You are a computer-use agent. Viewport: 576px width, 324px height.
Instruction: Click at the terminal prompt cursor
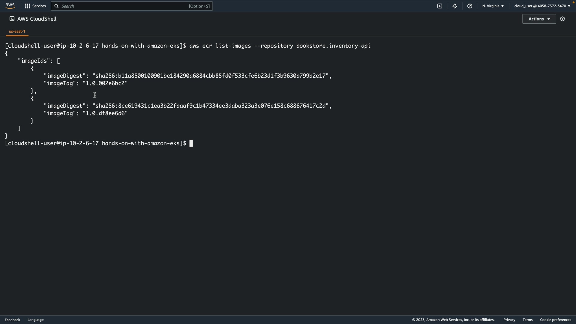tap(191, 143)
